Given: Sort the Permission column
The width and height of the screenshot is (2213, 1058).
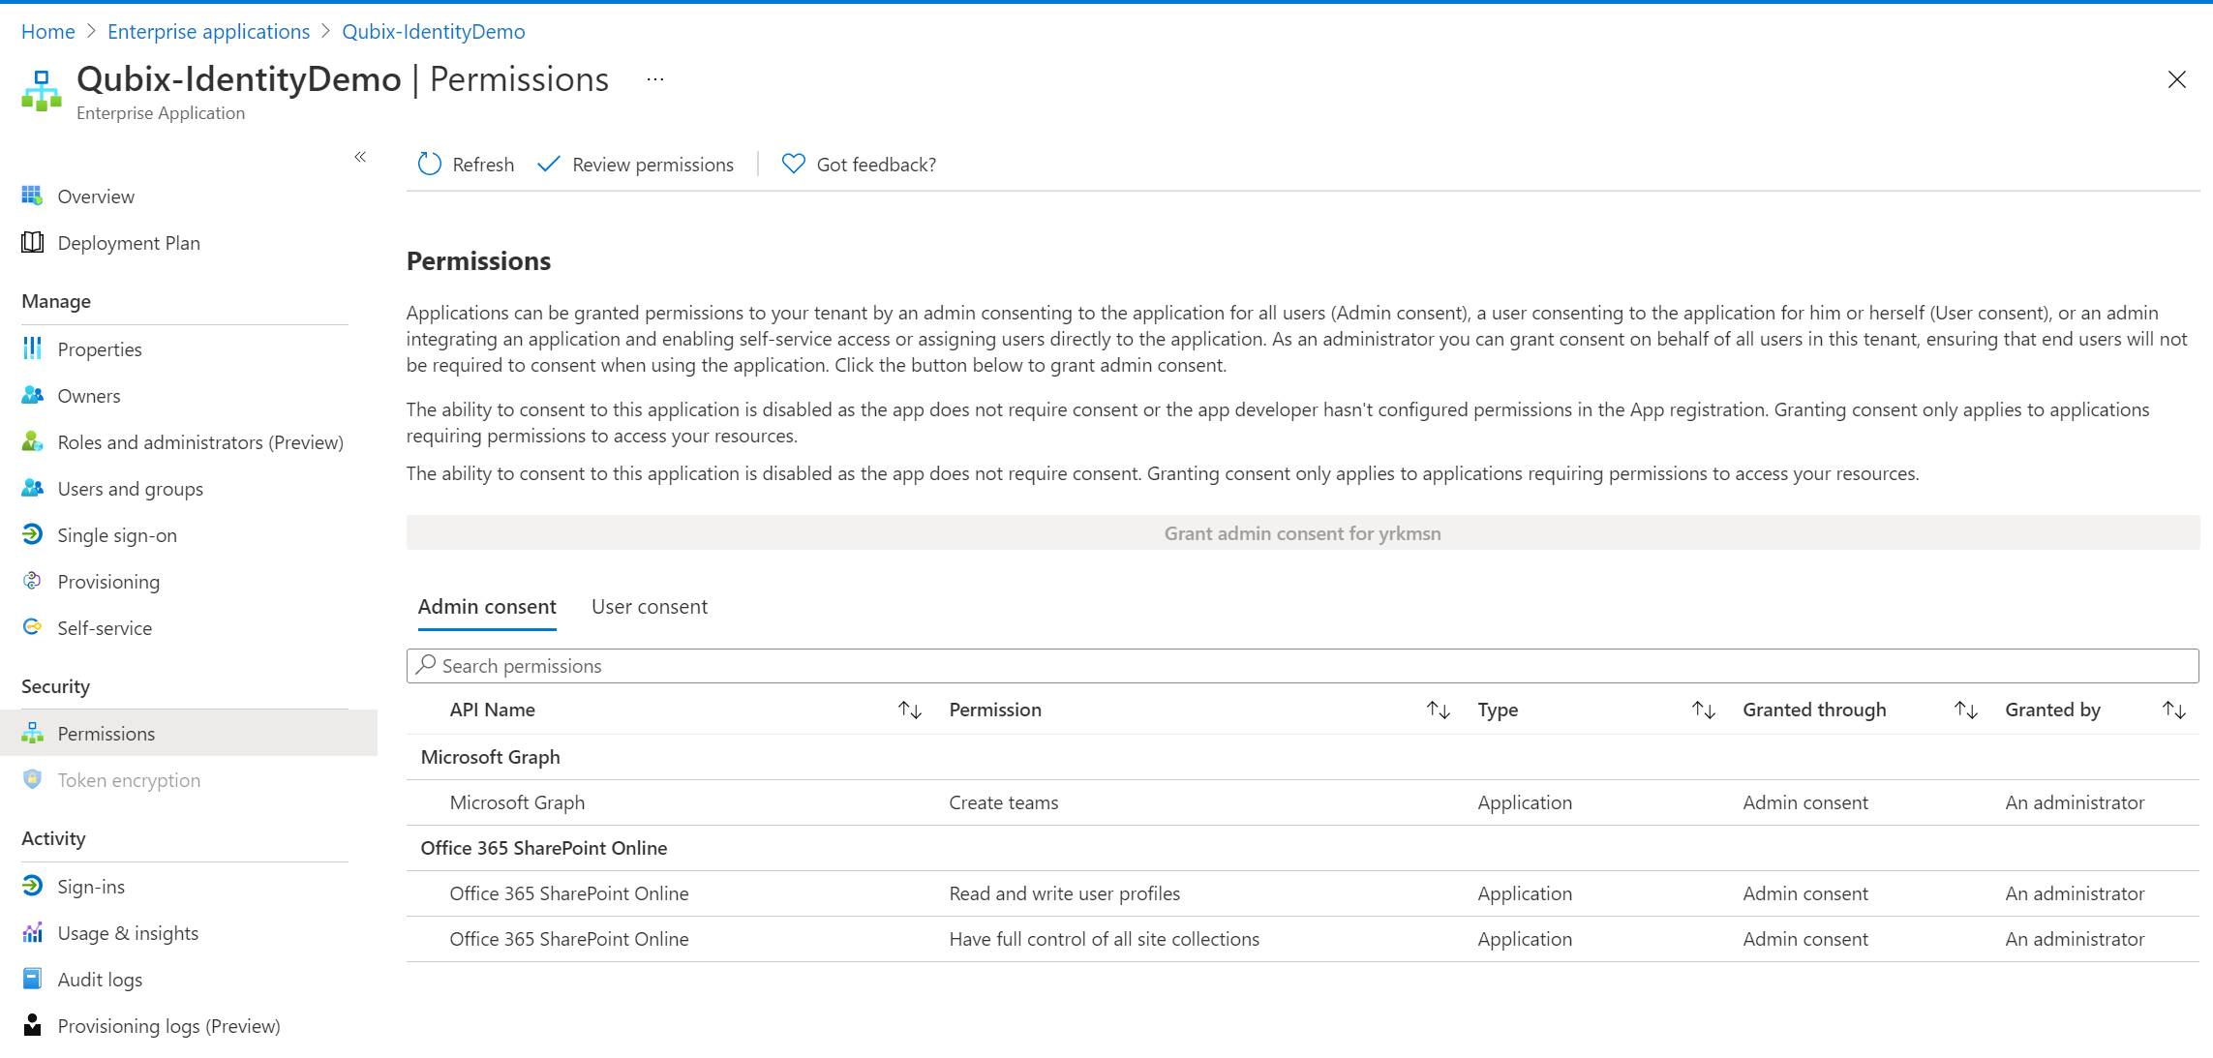Looking at the screenshot, I should (1438, 710).
